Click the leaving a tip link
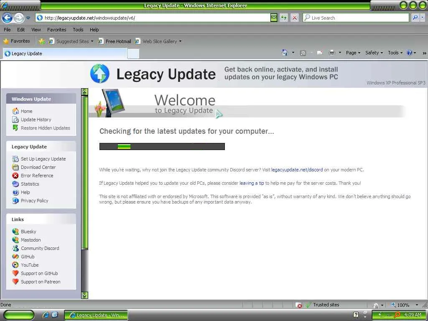Viewport: 428px width, 321px height. (252, 183)
